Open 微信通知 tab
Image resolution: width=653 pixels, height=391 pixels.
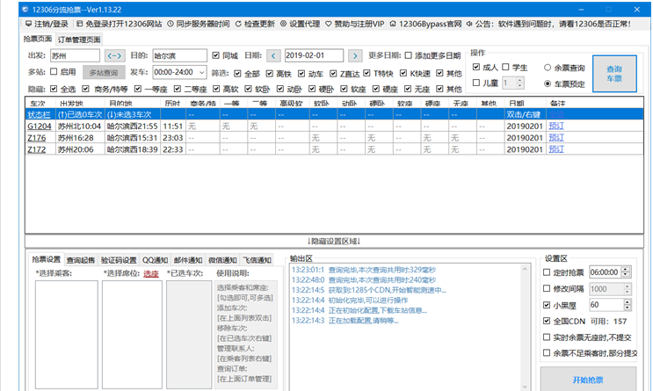tap(222, 260)
